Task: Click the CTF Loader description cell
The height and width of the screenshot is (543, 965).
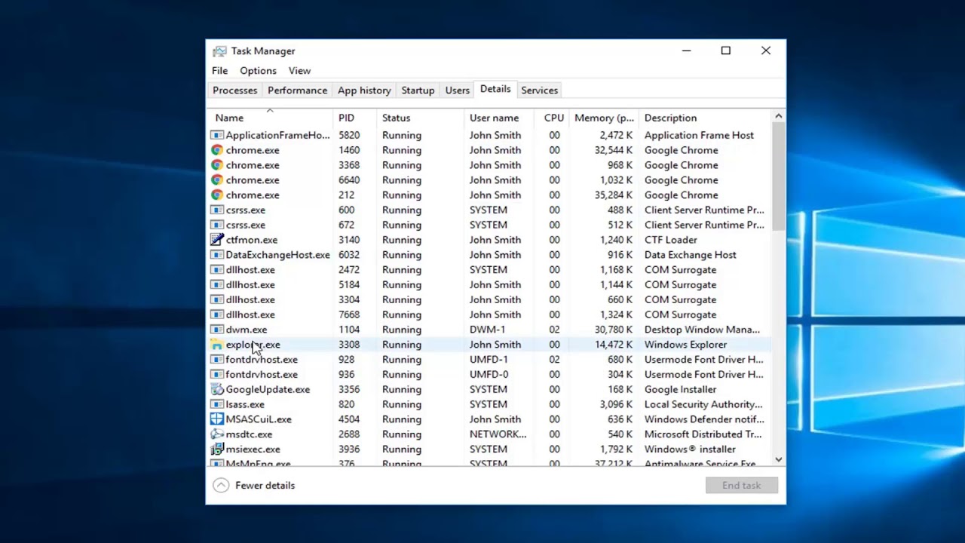Action: coord(671,240)
